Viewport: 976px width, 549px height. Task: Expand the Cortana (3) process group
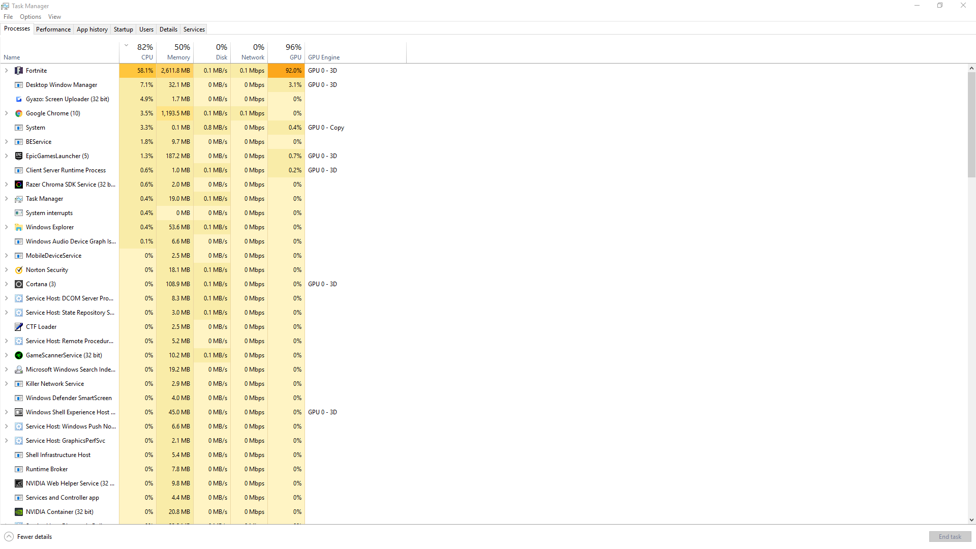point(6,284)
